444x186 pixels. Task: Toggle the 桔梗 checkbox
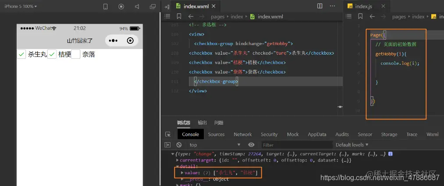52,54
